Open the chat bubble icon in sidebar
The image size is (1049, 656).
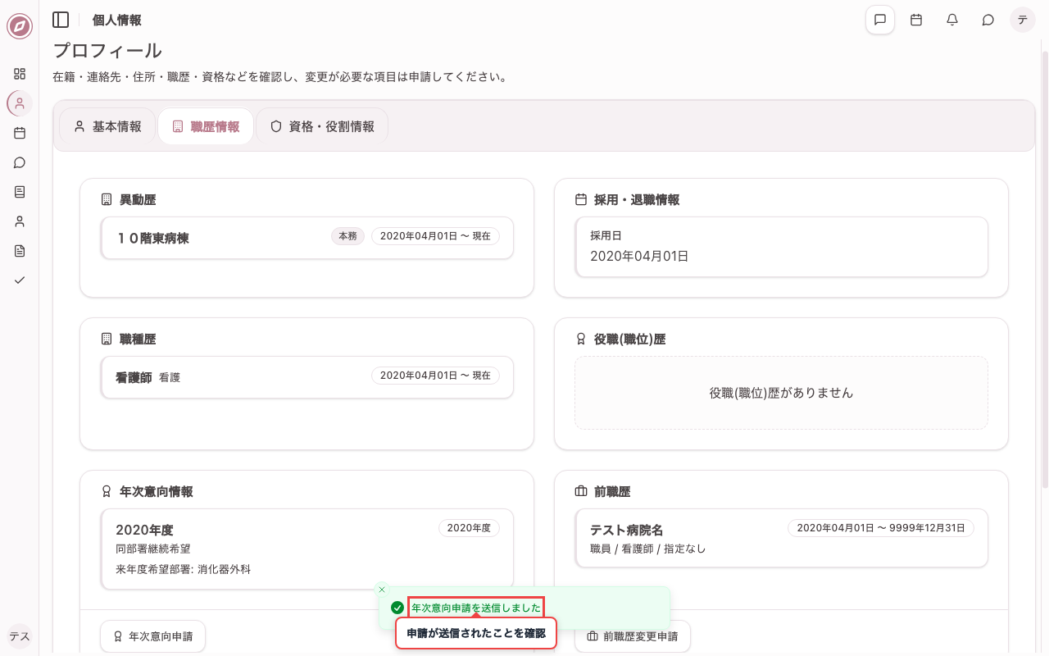[x=20, y=162]
